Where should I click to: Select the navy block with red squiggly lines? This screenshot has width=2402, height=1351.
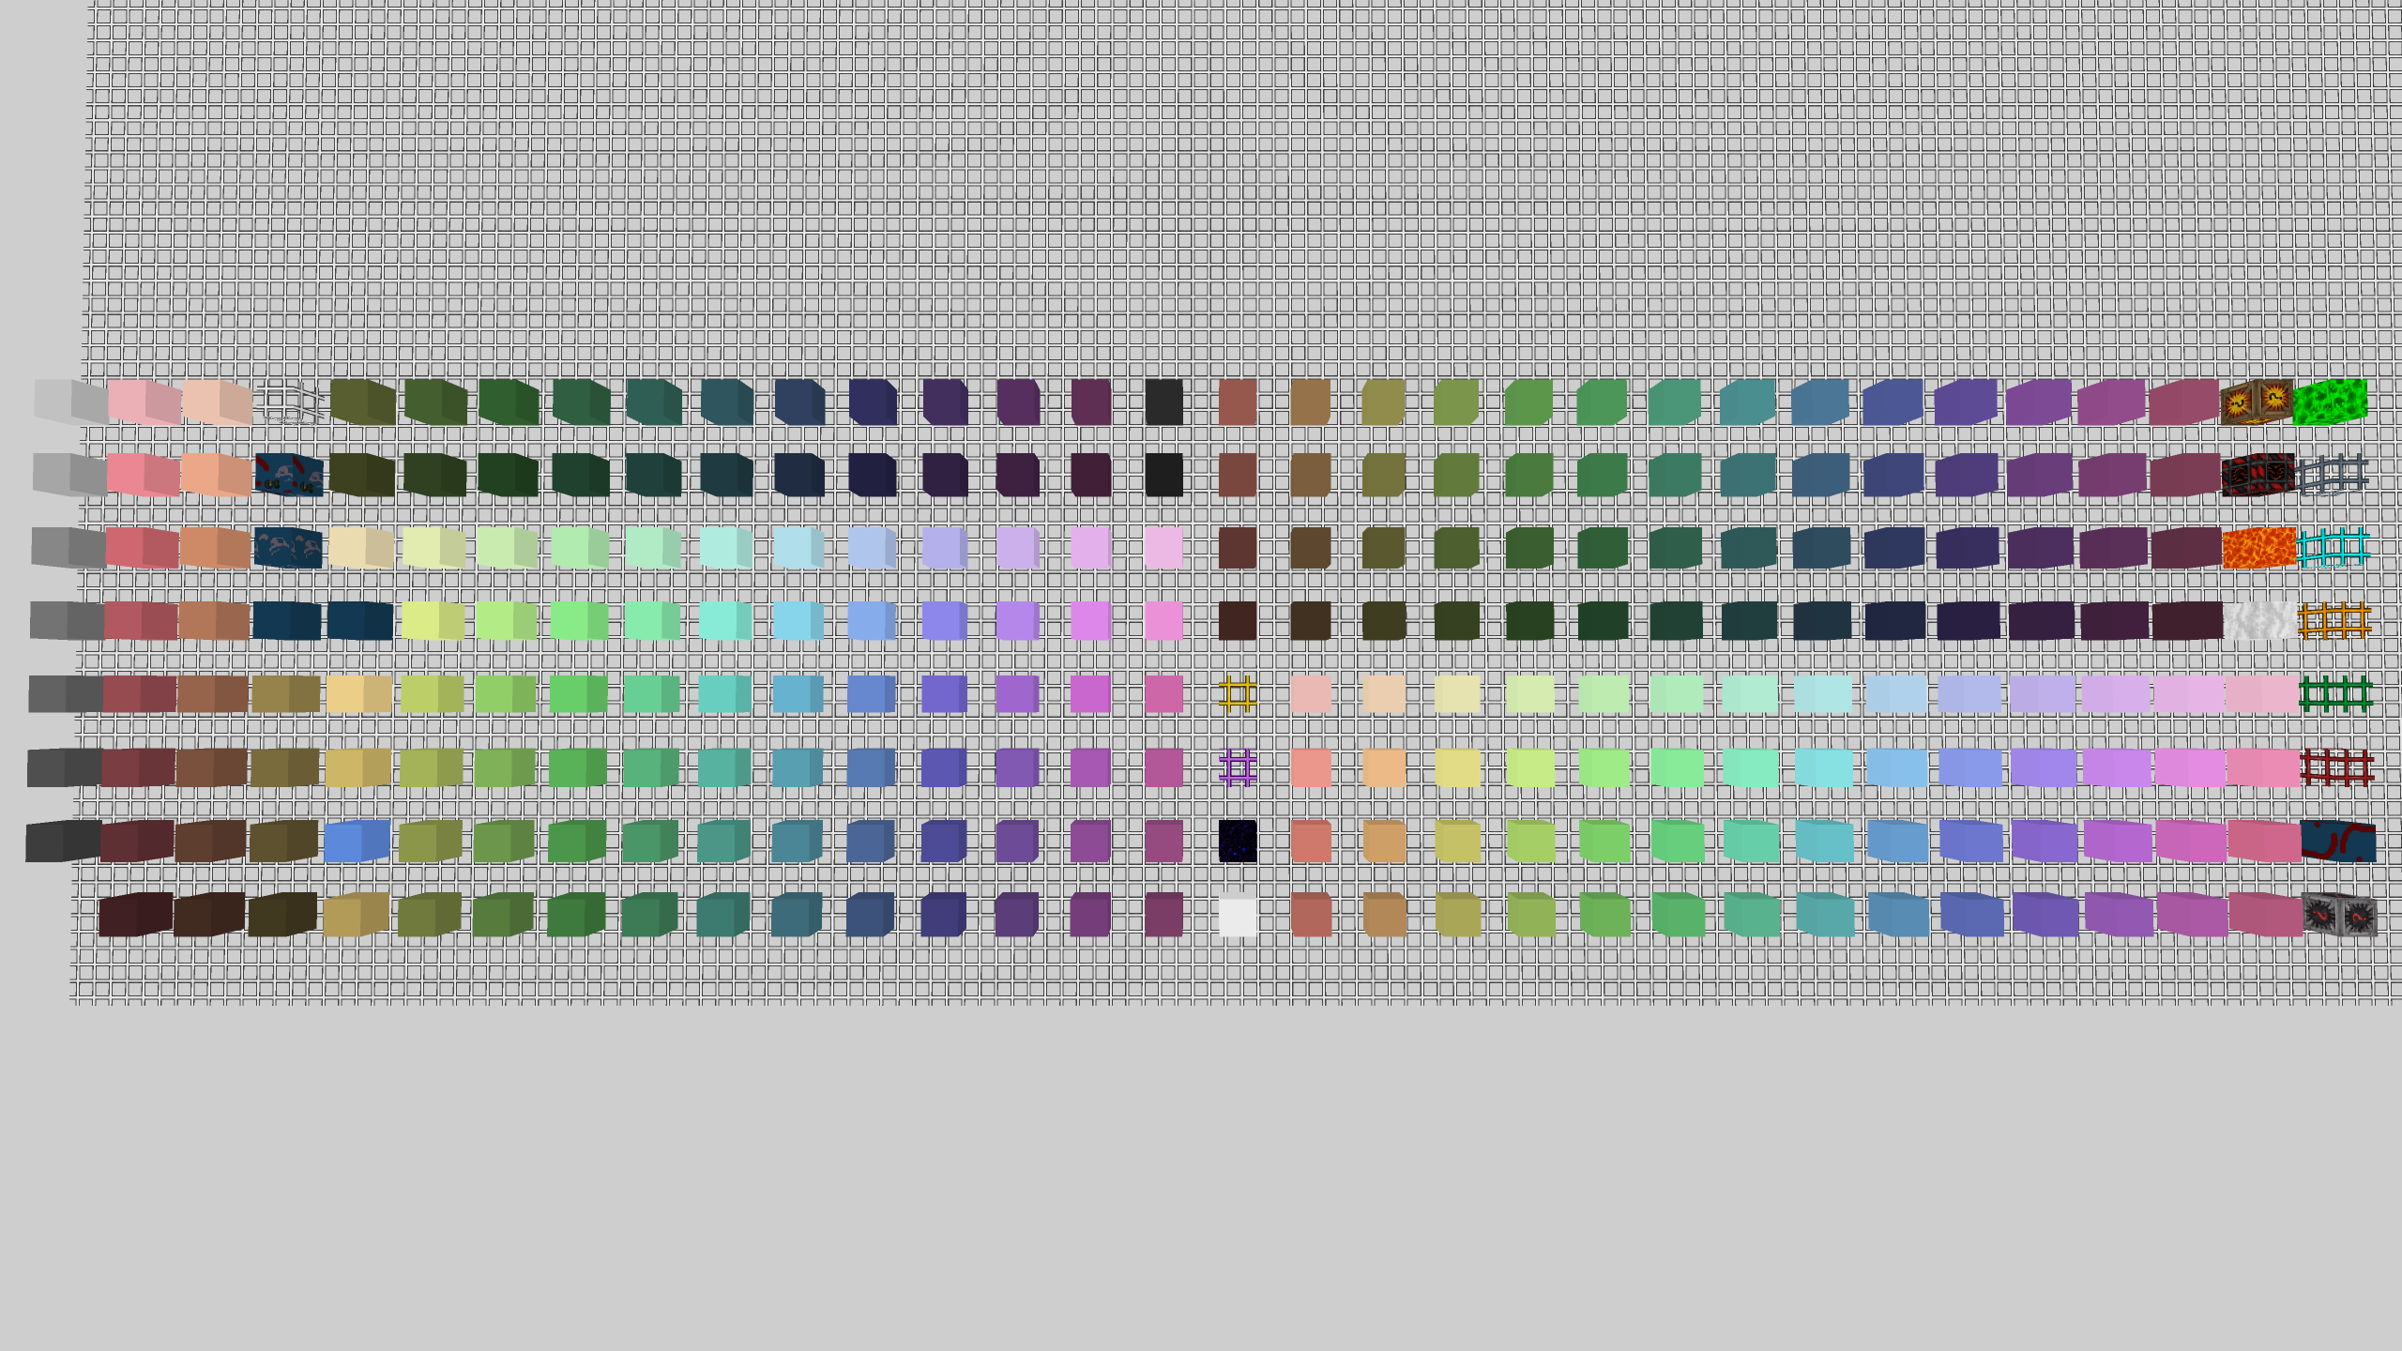(2338, 842)
